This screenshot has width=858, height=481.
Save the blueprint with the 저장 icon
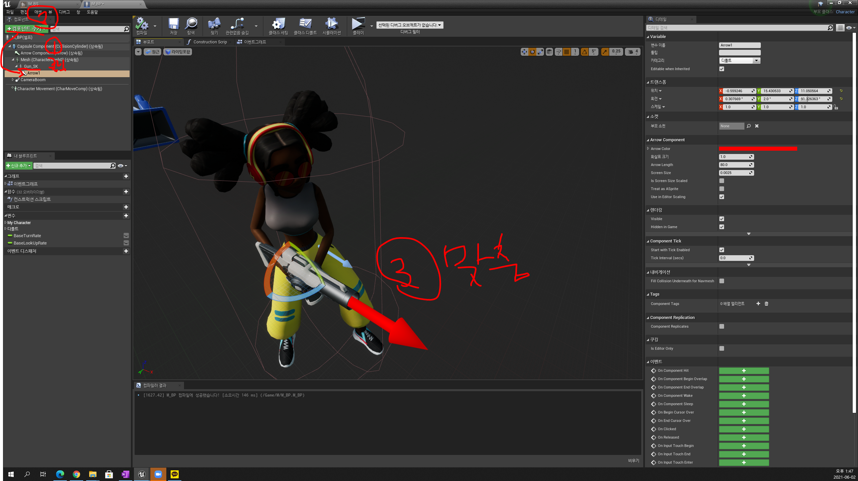click(x=174, y=26)
